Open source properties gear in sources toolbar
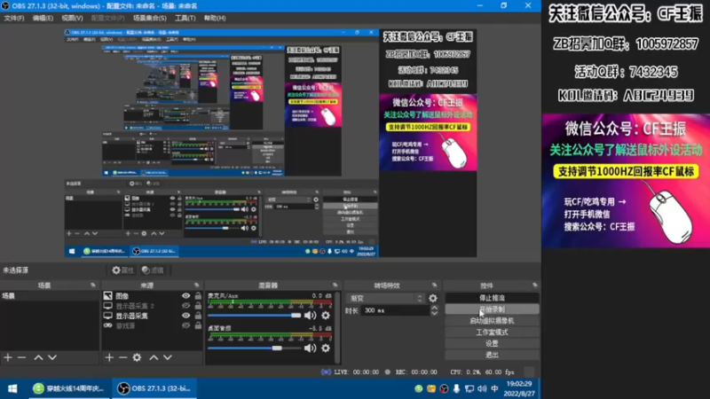Screen dimensions: 710x399 [137, 357]
